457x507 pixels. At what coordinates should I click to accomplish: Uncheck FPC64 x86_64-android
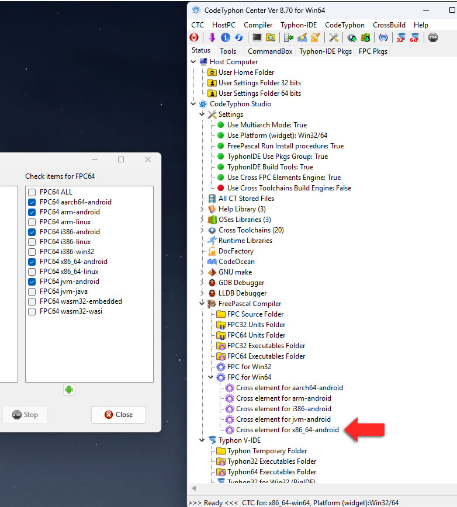tap(32, 262)
